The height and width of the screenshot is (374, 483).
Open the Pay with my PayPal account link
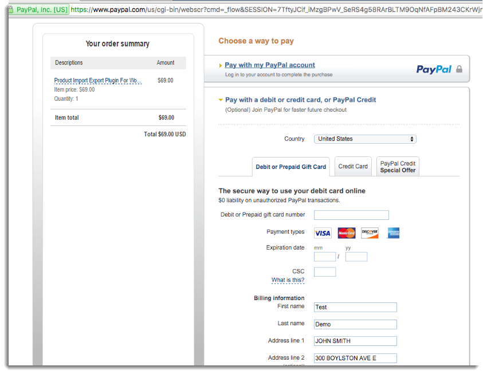tap(270, 65)
